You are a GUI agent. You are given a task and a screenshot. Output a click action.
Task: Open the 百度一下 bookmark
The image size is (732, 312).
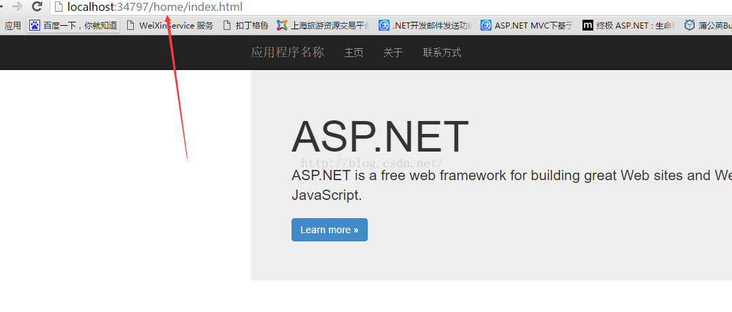(73, 25)
